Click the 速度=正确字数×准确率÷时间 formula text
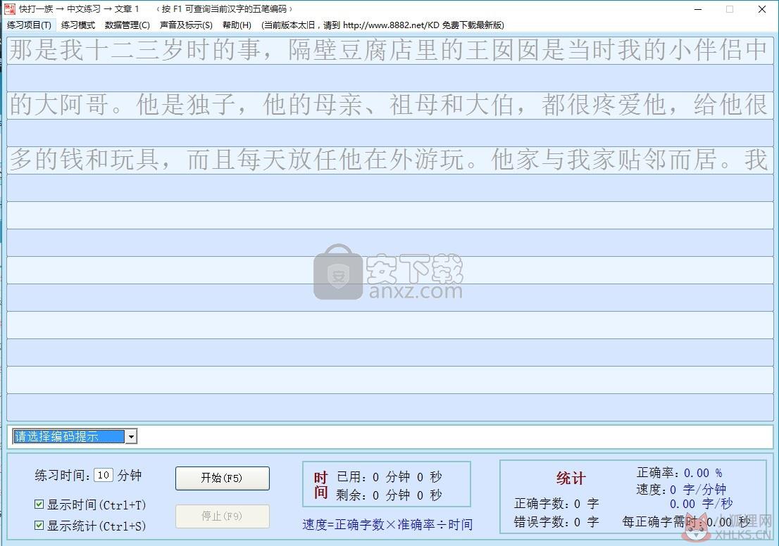779x546 pixels. tap(387, 525)
